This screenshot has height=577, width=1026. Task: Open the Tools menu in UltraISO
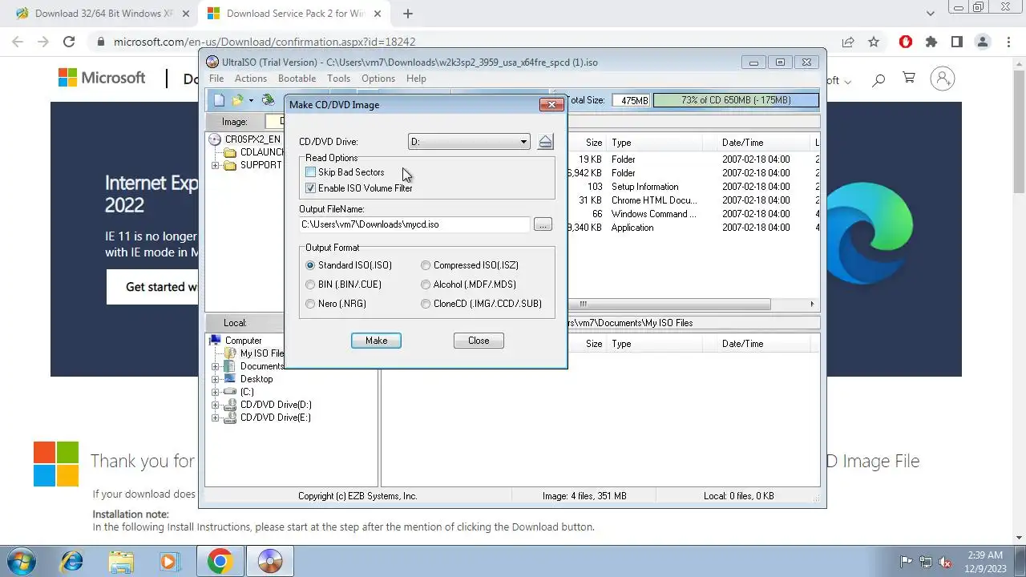338,79
